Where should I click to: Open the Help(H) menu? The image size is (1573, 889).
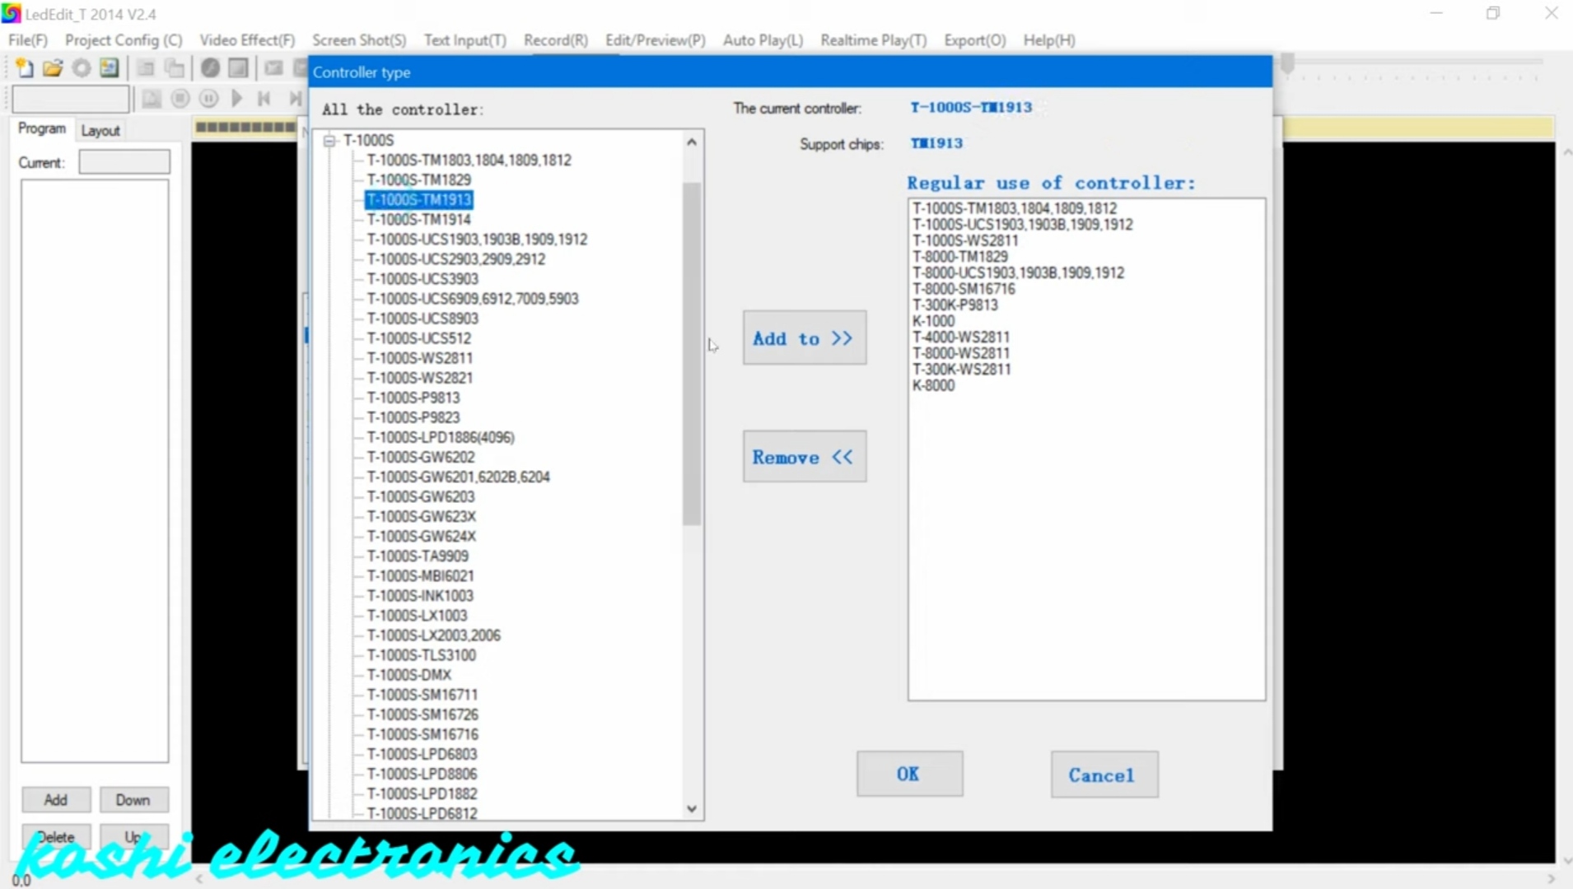click(x=1049, y=40)
